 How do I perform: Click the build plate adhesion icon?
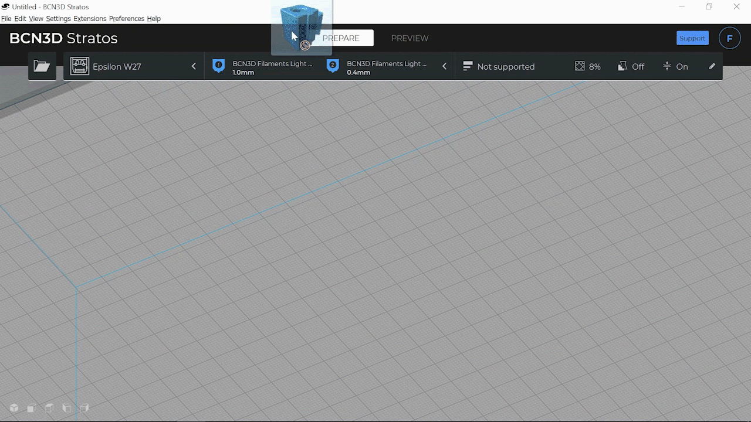pyautogui.click(x=667, y=66)
